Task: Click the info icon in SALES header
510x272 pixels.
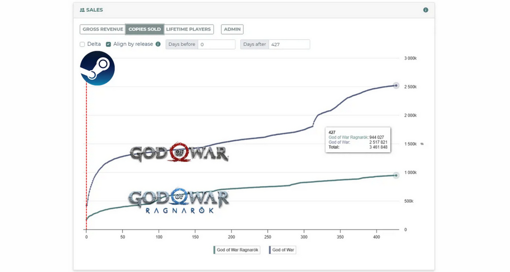Action: pos(425,10)
